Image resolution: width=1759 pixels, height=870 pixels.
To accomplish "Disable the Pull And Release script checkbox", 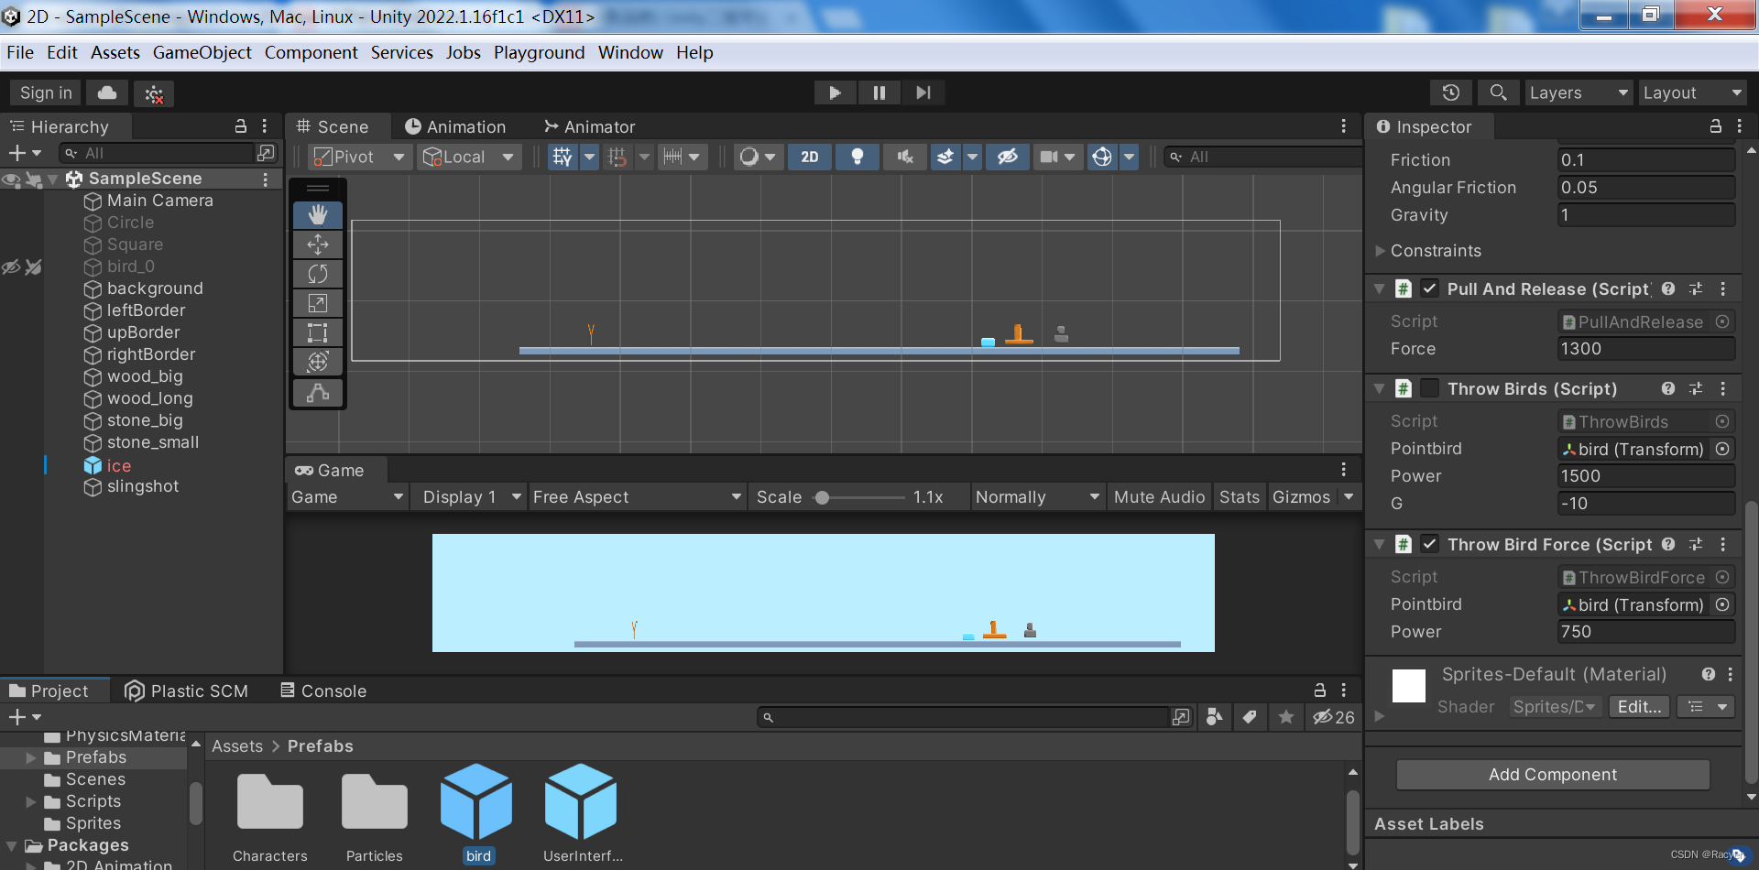I will pos(1429,288).
